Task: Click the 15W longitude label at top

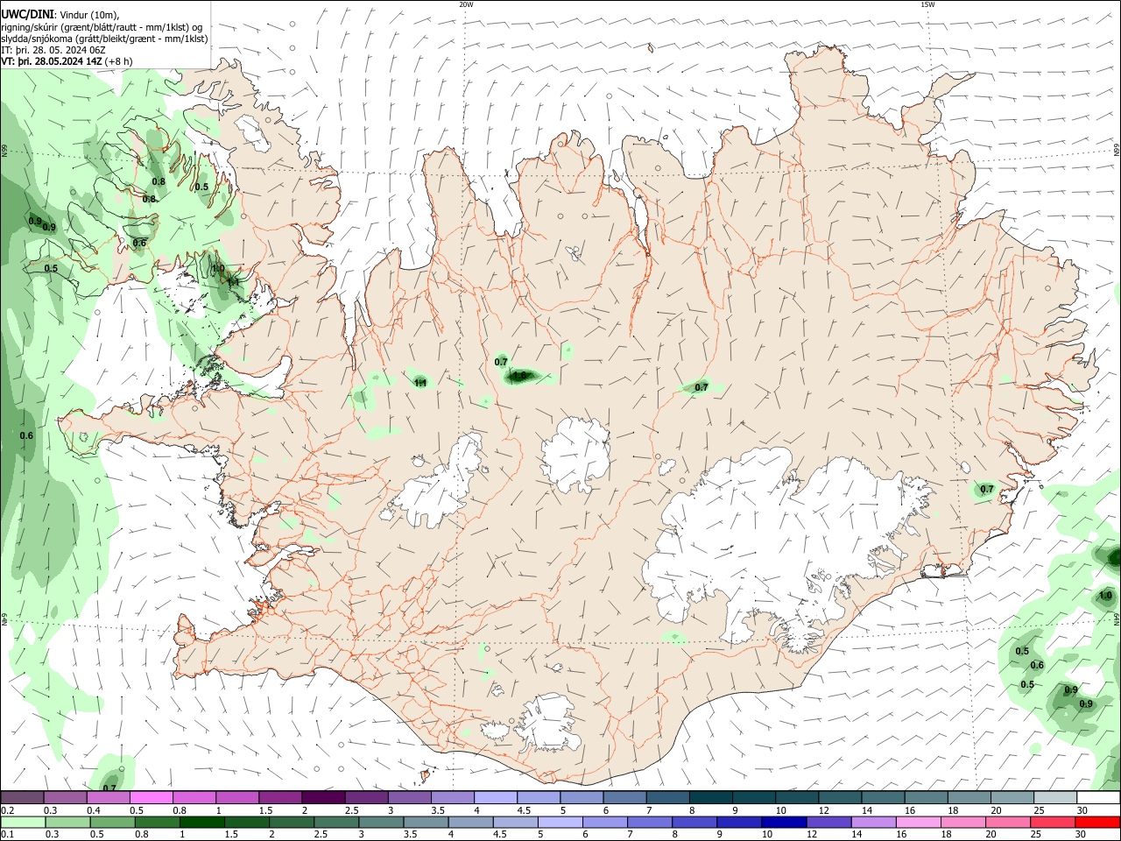Action: pos(927,4)
